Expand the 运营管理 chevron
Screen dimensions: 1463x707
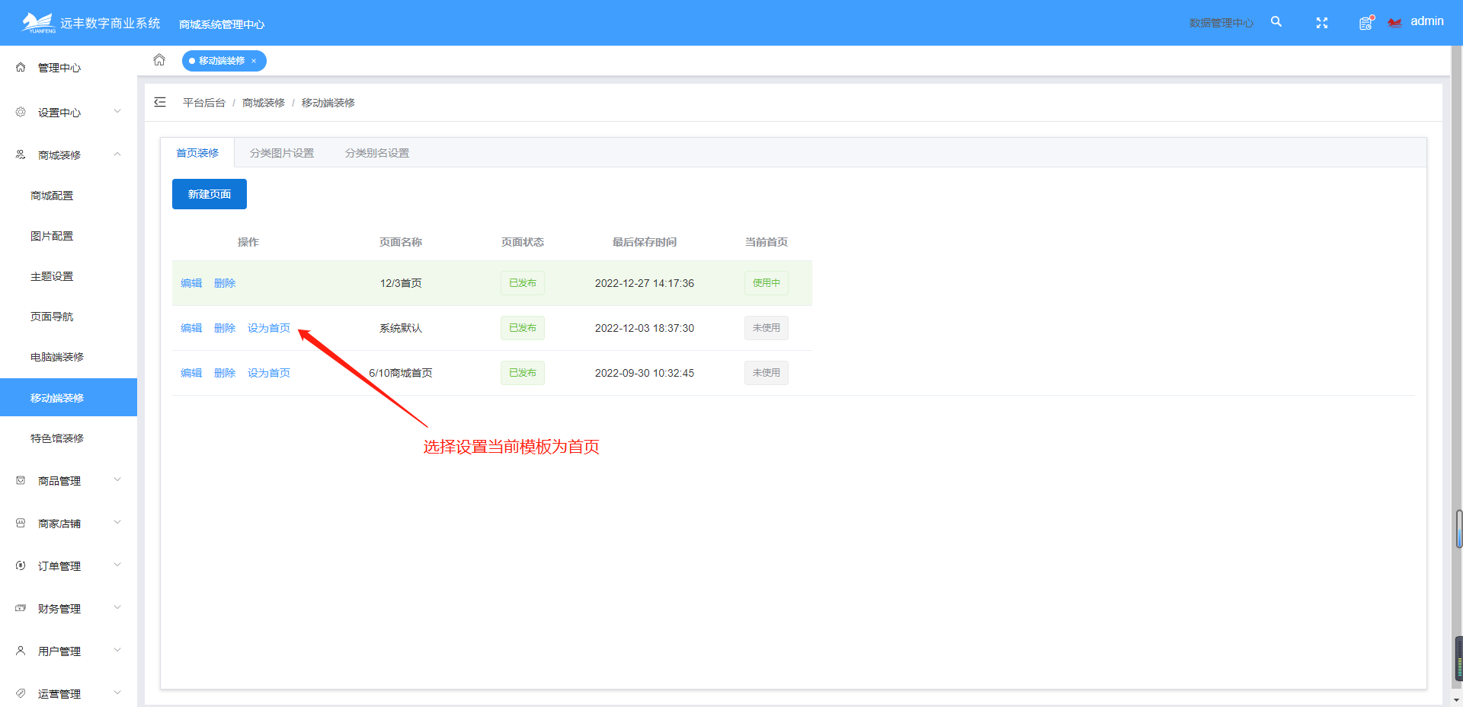coord(117,693)
